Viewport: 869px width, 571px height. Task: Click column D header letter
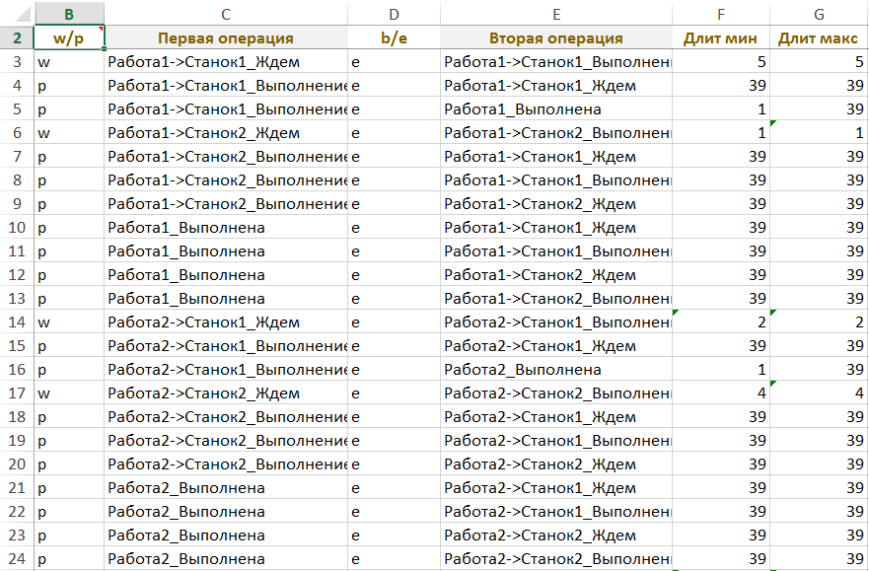[395, 14]
